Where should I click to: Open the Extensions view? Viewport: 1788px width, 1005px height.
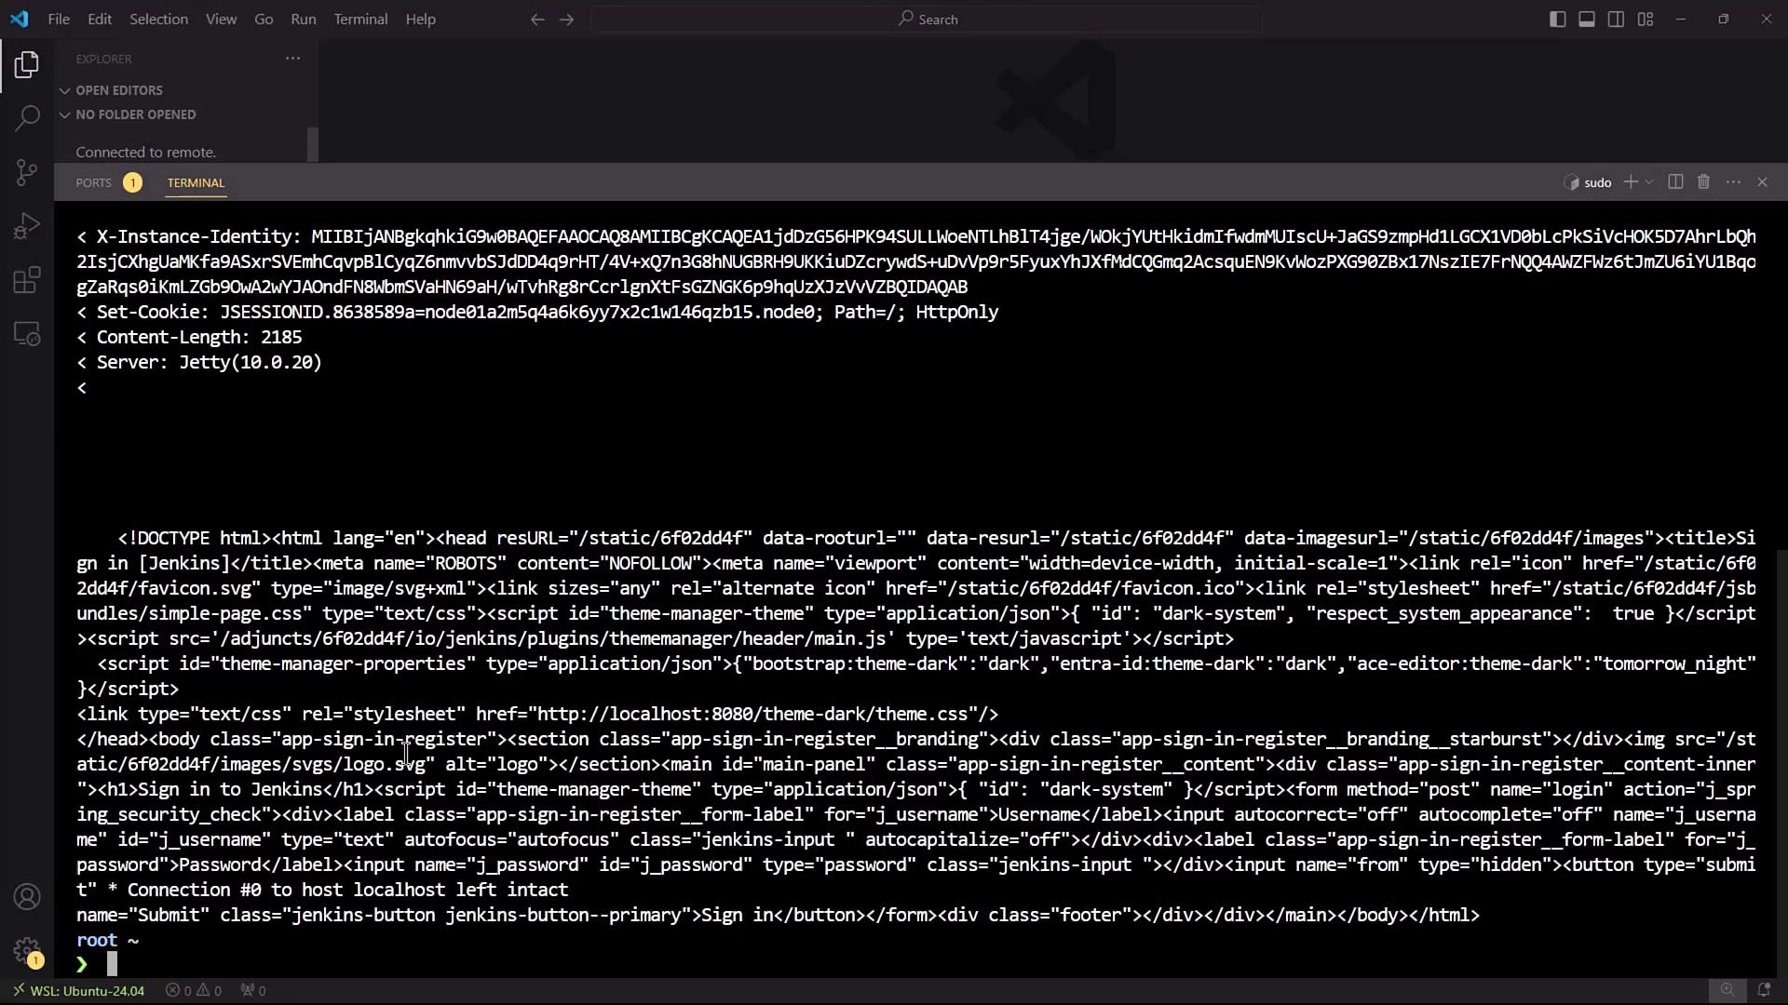coord(27,280)
